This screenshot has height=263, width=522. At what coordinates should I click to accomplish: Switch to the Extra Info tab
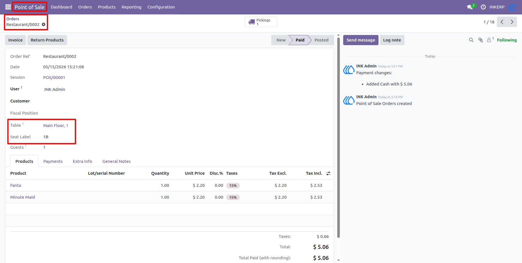click(82, 161)
